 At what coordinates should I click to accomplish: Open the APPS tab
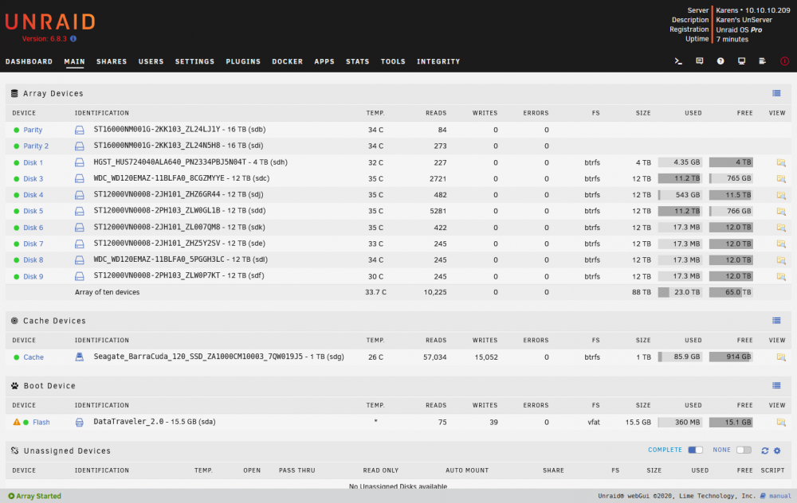(324, 61)
